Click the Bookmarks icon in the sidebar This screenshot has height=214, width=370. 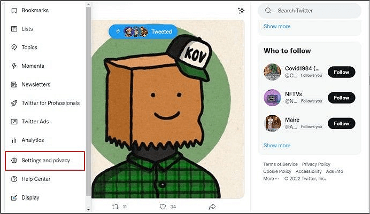(x=14, y=11)
